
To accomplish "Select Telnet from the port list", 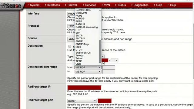I will click(79, 58).
